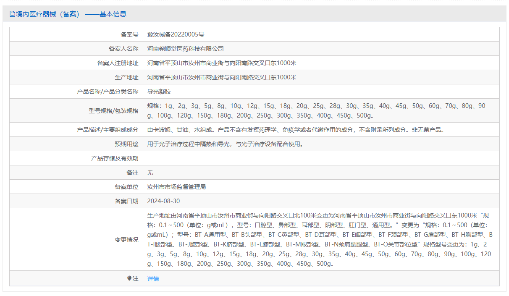
Task: Select the filing number 豫汝械备20220005号
Action: (x=176, y=34)
